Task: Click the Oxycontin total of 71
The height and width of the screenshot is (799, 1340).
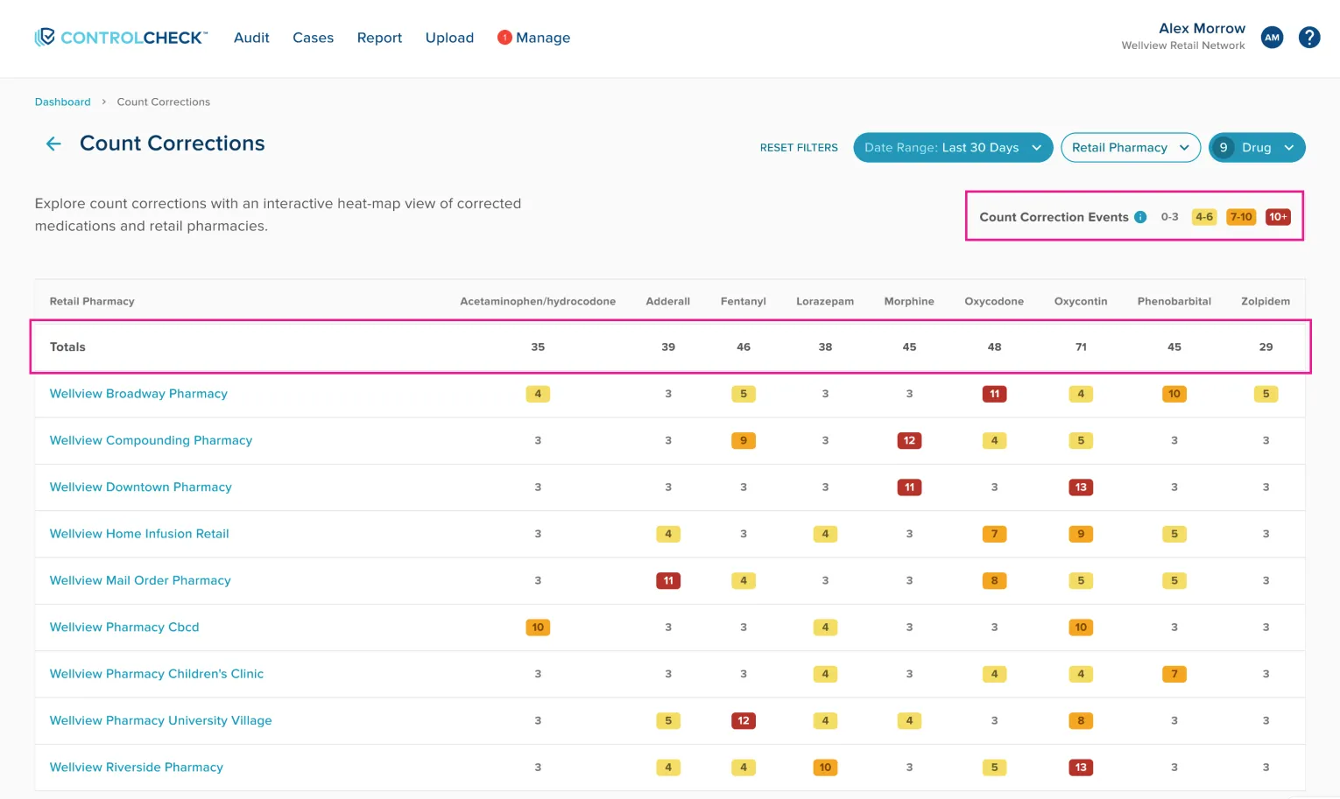Action: pyautogui.click(x=1081, y=347)
